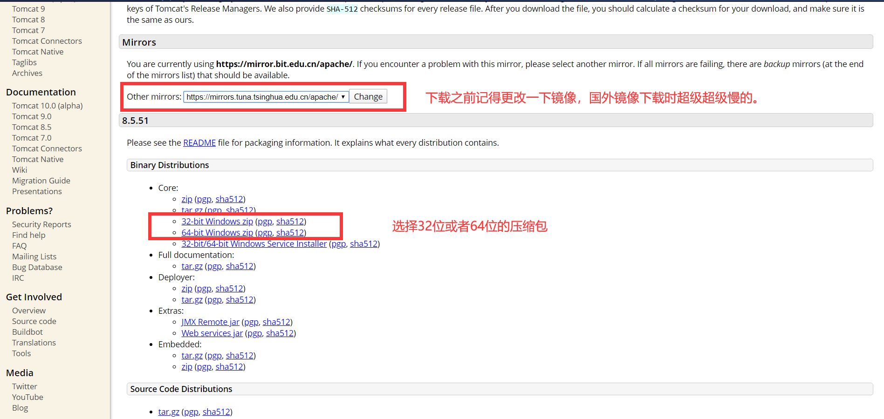Click the Change mirror button

pos(368,96)
